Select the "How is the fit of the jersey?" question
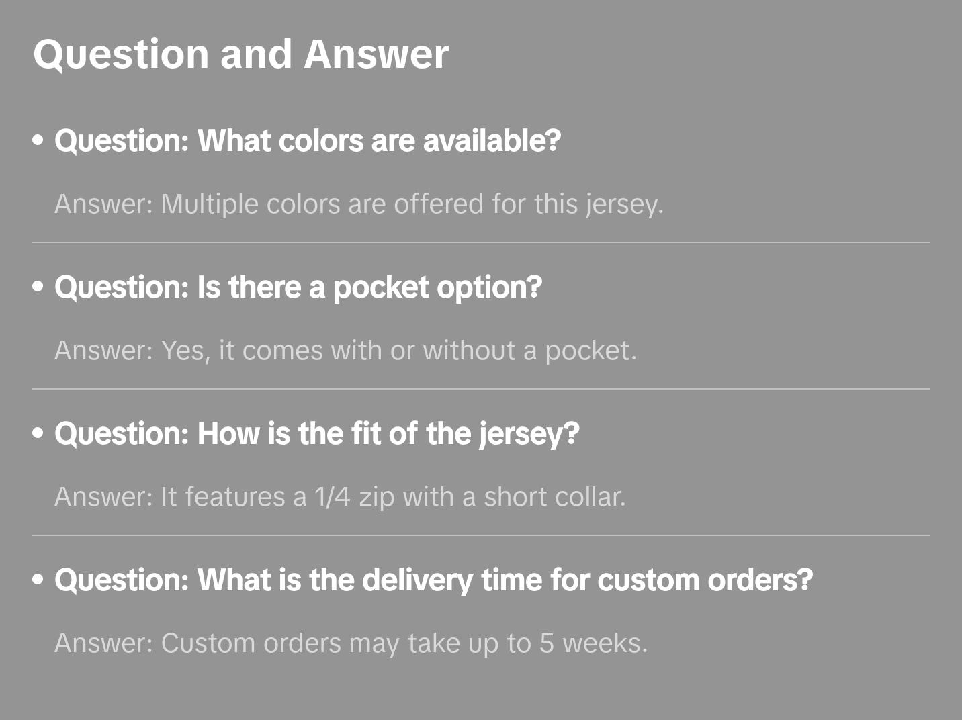The height and width of the screenshot is (720, 962). [x=316, y=433]
